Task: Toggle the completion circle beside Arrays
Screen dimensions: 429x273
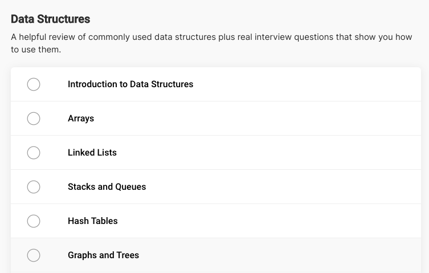Action: [34, 119]
